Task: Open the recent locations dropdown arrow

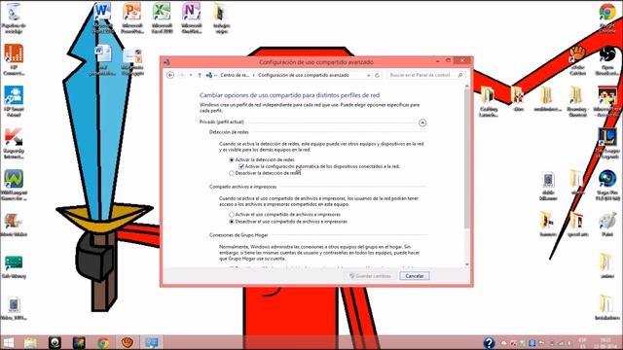Action: click(191, 75)
